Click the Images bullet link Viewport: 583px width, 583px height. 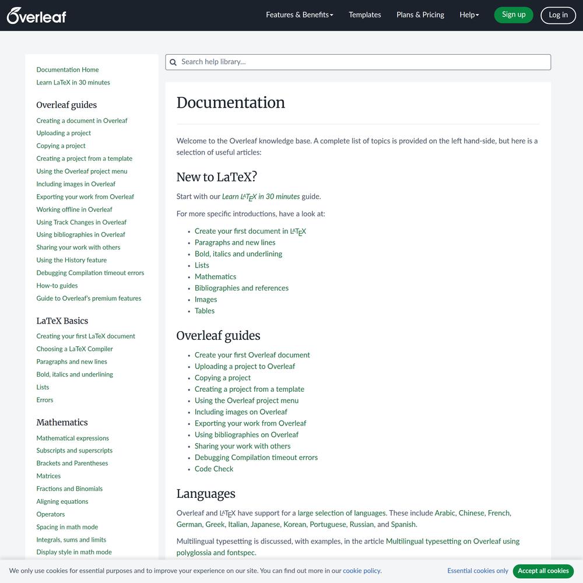pos(206,299)
